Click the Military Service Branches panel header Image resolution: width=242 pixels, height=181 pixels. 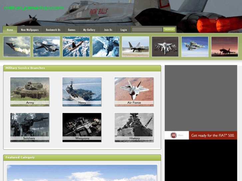[82, 68]
